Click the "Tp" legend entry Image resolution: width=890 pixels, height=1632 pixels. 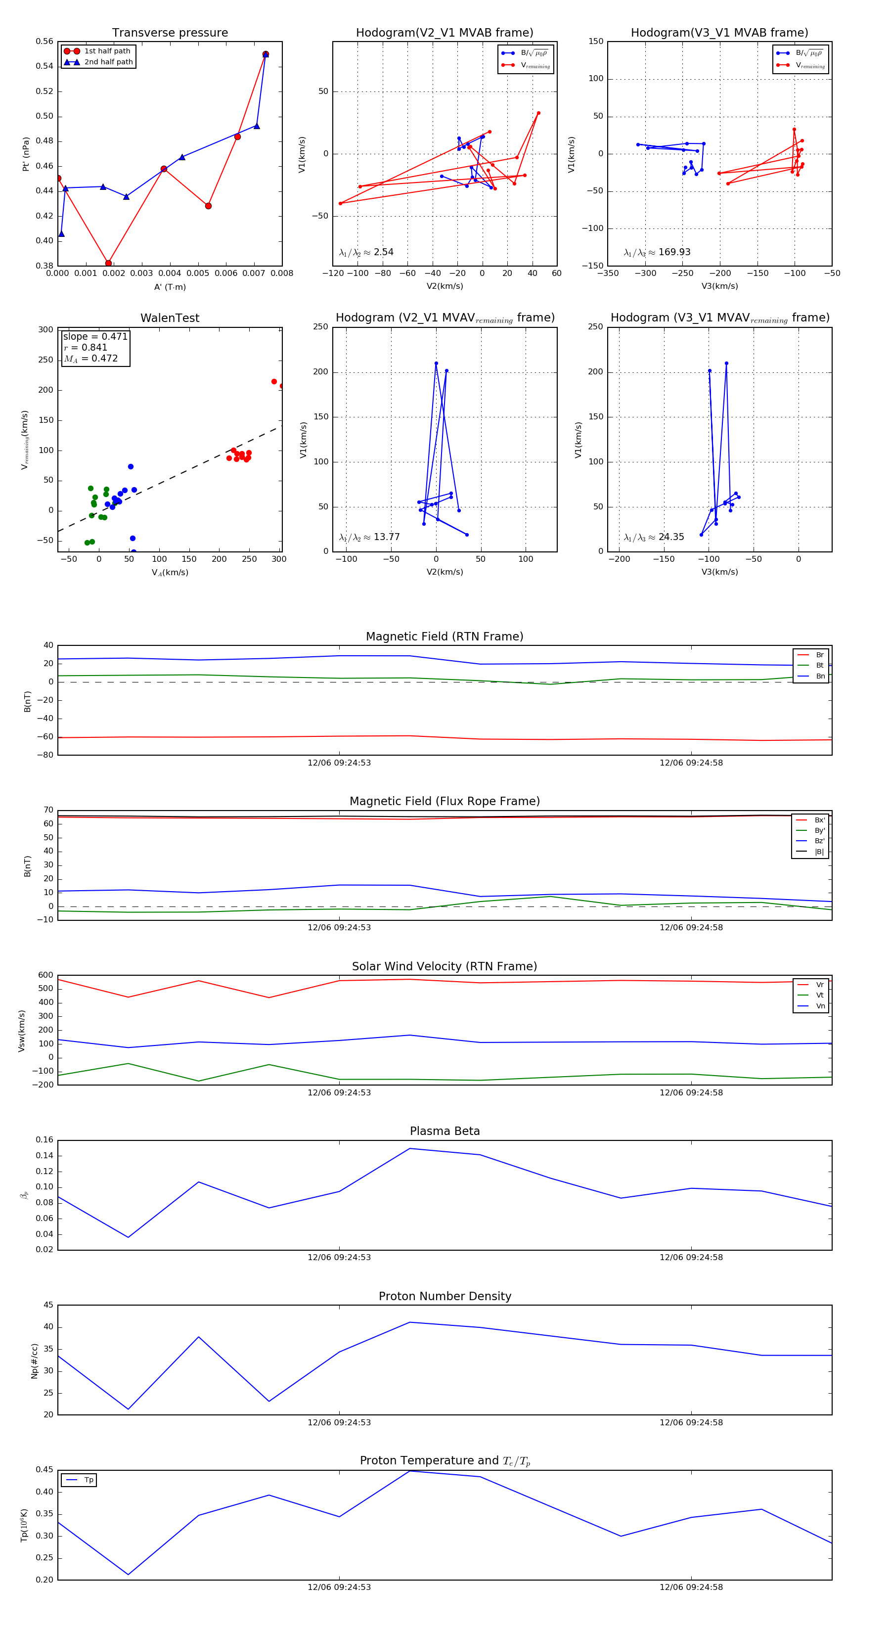(x=79, y=1480)
